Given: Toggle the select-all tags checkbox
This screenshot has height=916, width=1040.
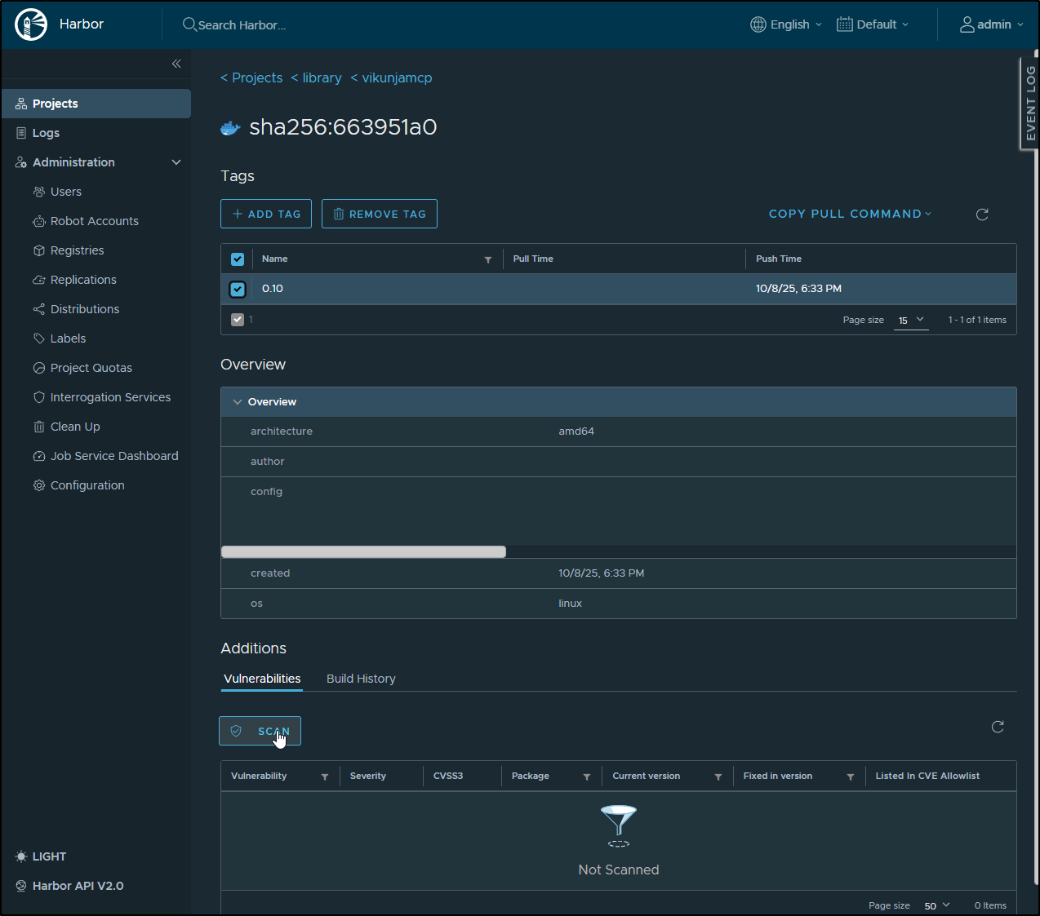Looking at the screenshot, I should [x=238, y=259].
